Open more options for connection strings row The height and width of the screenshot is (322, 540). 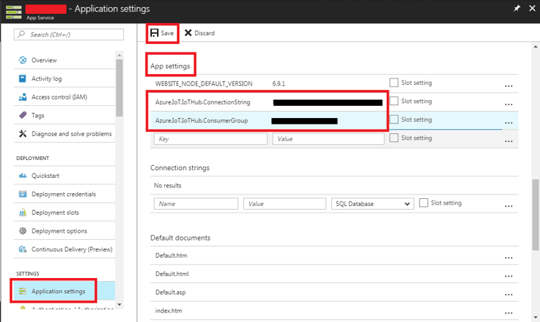tap(508, 206)
